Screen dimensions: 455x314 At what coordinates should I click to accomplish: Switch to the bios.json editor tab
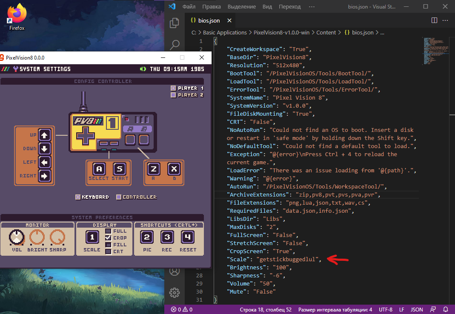pyautogui.click(x=210, y=20)
